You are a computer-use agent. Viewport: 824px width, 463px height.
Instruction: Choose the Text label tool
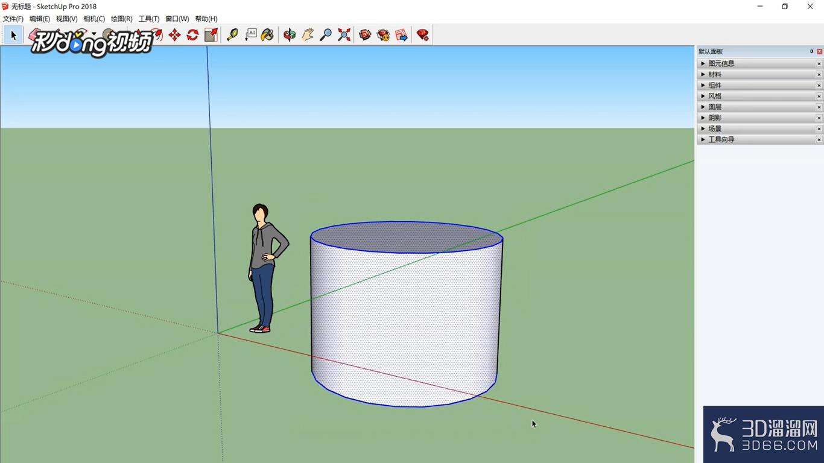[x=251, y=35]
